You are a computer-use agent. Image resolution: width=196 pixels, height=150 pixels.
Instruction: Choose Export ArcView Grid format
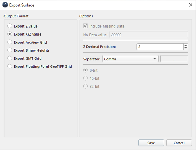click(10, 42)
